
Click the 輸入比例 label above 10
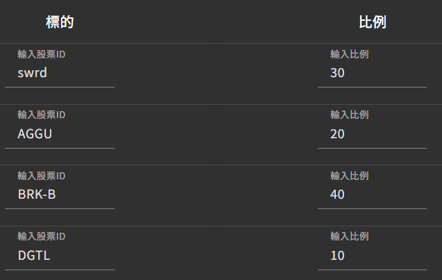[349, 236]
